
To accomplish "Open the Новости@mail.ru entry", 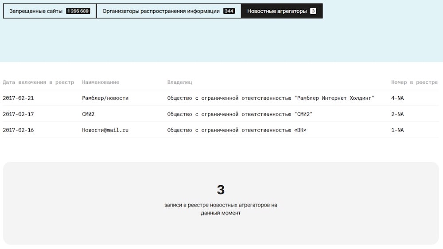I will pos(105,130).
